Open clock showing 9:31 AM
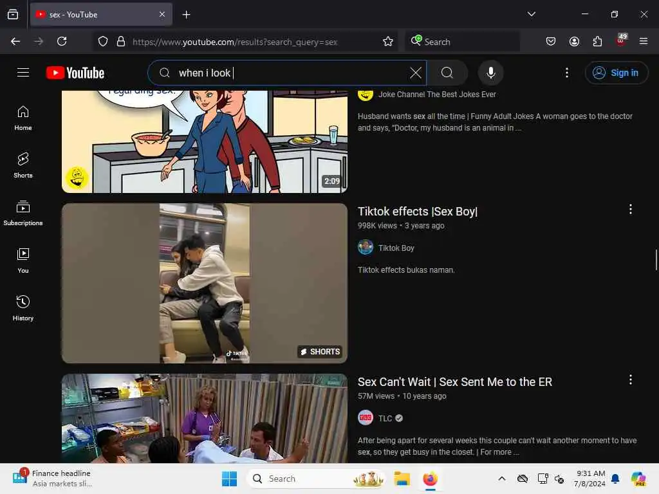The image size is (659, 494). click(x=589, y=479)
